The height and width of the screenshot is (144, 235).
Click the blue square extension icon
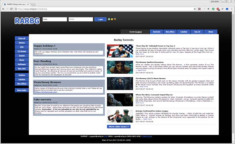coord(227,9)
